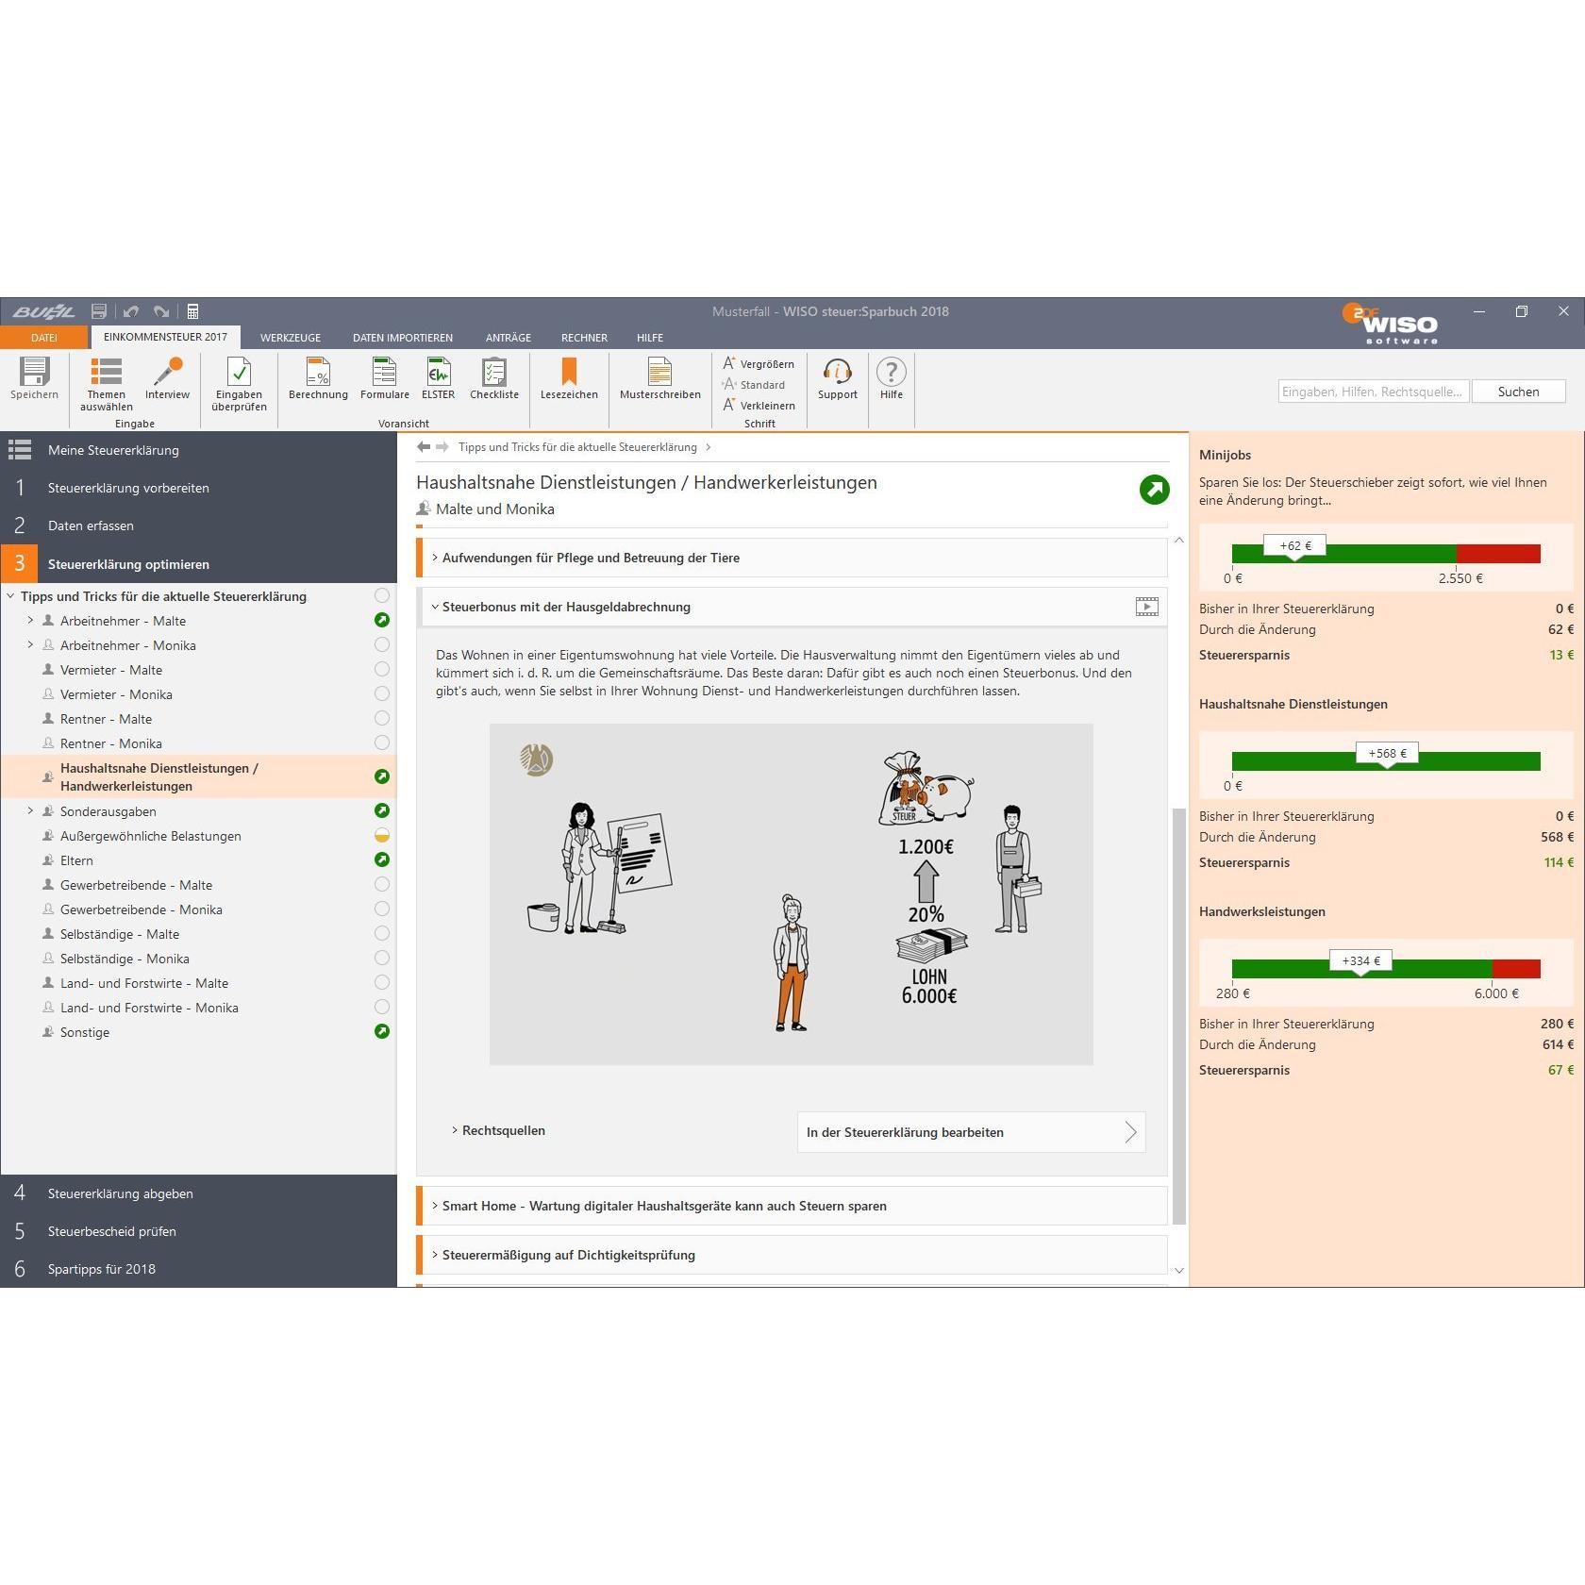This screenshot has height=1585, width=1585.
Task: Toggle status circle for Gewerbetreibende - Malte
Action: [x=382, y=884]
